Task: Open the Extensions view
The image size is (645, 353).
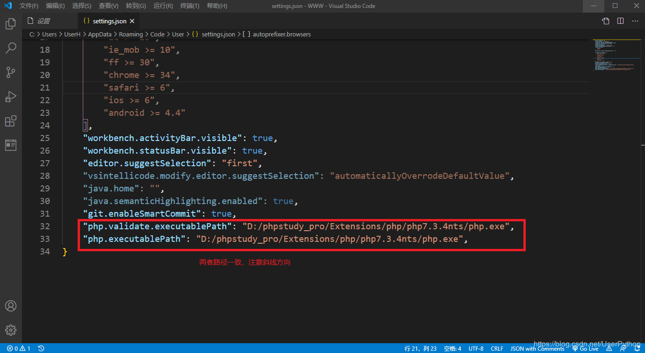Action: pyautogui.click(x=11, y=121)
